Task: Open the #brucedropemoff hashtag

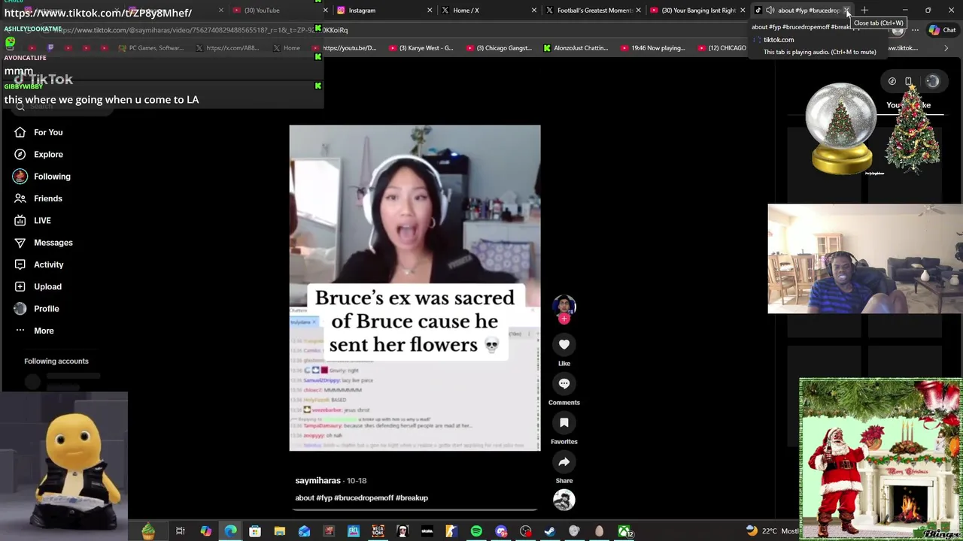Action: (363, 497)
